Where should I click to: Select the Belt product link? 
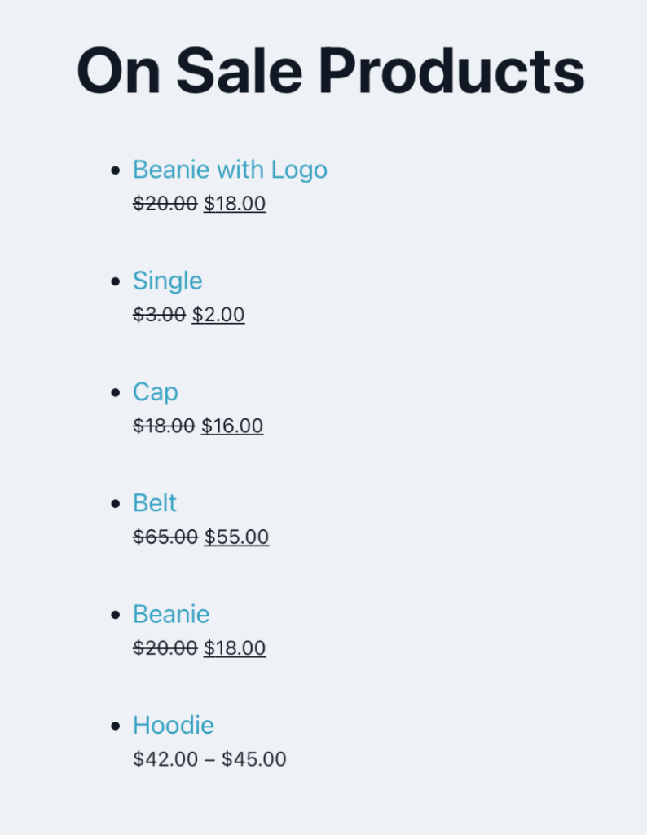click(154, 503)
